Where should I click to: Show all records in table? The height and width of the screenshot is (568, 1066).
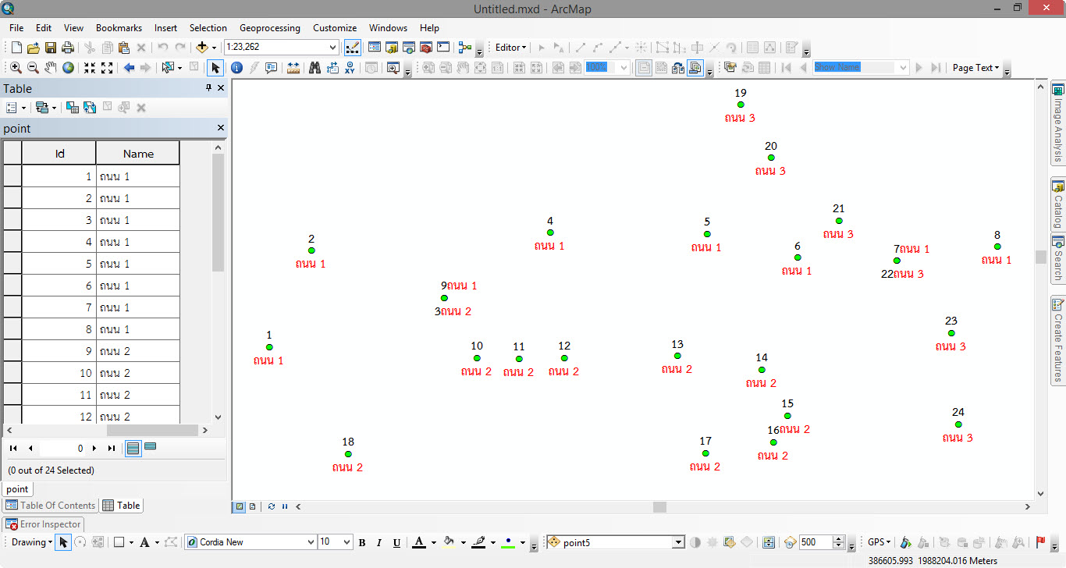point(133,448)
